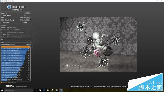The width and height of the screenshot is (164, 92).
Task: Open the Windows Start menu
Action: click(2, 90)
